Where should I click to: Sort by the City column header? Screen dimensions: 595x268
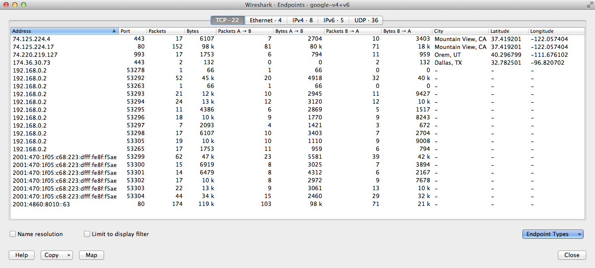tap(460, 31)
